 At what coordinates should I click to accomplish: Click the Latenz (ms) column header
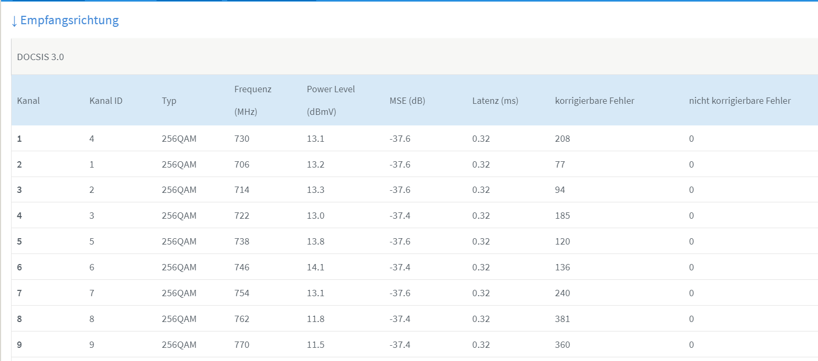pyautogui.click(x=495, y=101)
